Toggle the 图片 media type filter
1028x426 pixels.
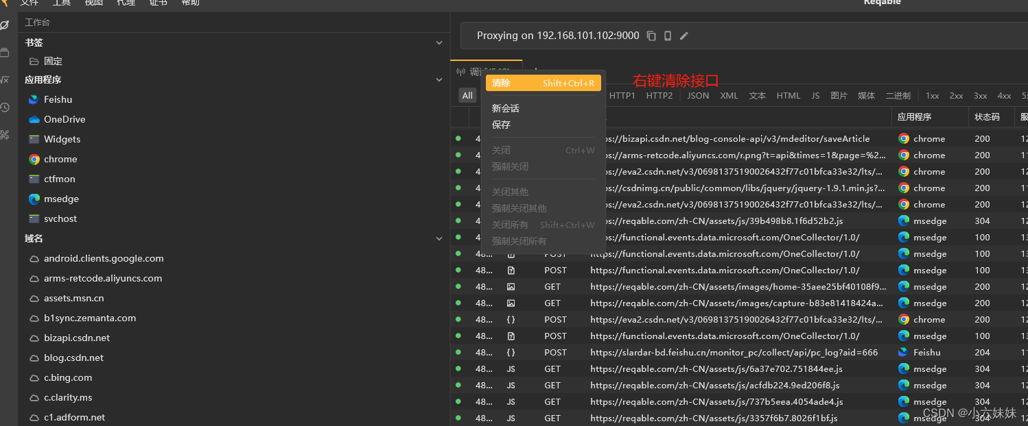click(x=839, y=95)
